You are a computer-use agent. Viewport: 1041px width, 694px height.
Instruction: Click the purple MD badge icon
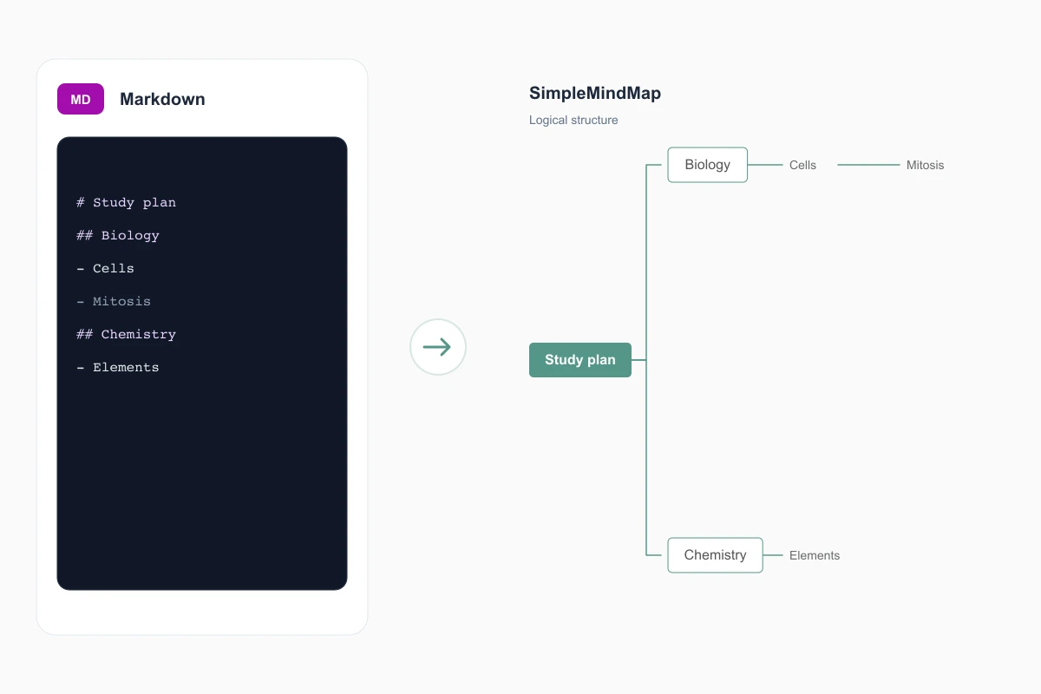(x=81, y=99)
